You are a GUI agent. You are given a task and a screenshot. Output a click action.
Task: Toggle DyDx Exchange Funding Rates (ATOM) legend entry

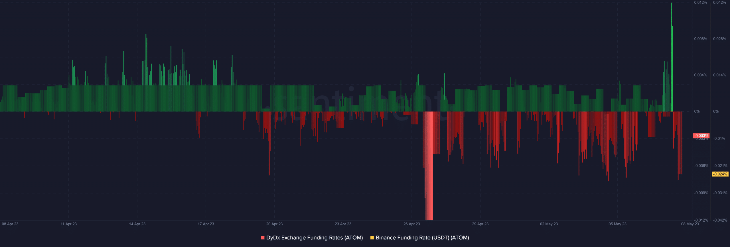click(x=312, y=238)
